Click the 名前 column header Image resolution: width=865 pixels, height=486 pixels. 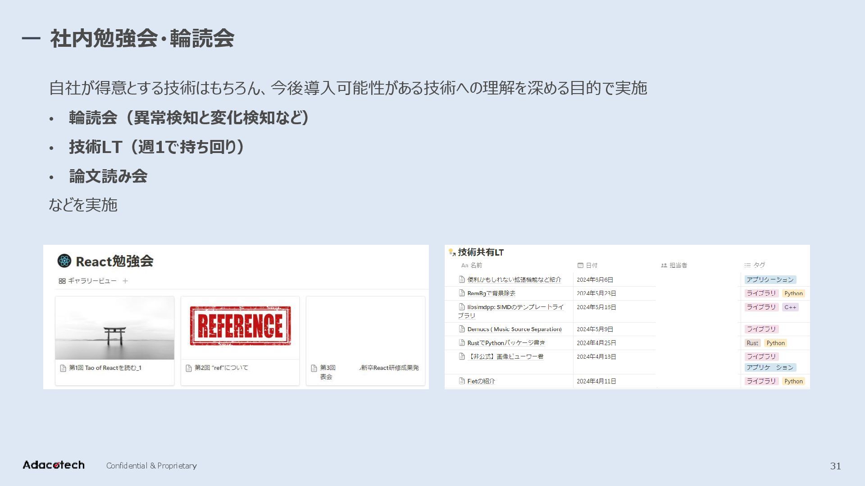pos(476,265)
